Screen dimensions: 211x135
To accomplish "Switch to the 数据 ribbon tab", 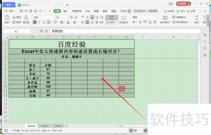I will point(96,11).
